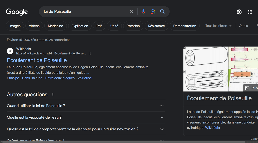Open the Tous les filtres dropdown
Viewport: 258px width, 143px height.
click(x=218, y=26)
